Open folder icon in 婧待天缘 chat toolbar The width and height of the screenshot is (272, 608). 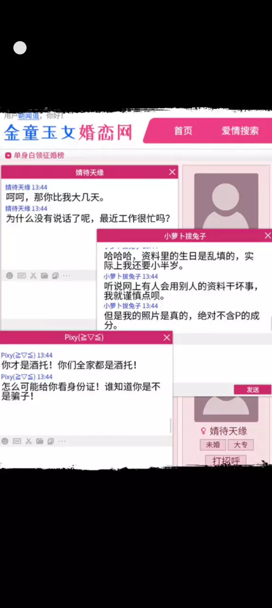(45, 275)
